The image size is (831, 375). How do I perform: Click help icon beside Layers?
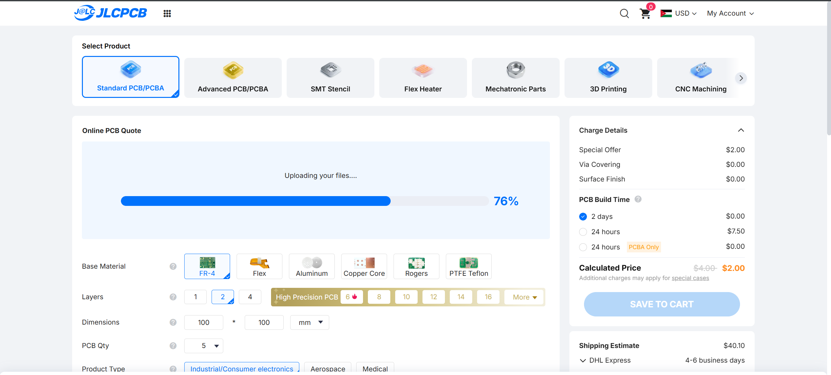(x=173, y=297)
